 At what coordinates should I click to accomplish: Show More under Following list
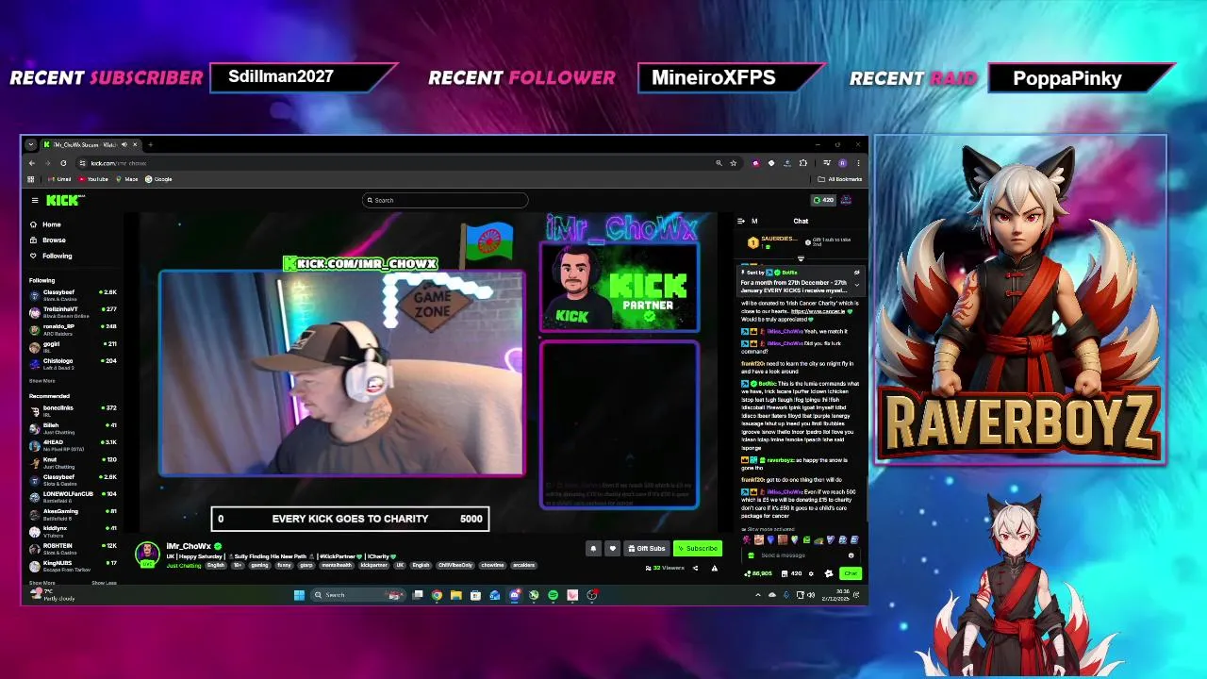(41, 381)
